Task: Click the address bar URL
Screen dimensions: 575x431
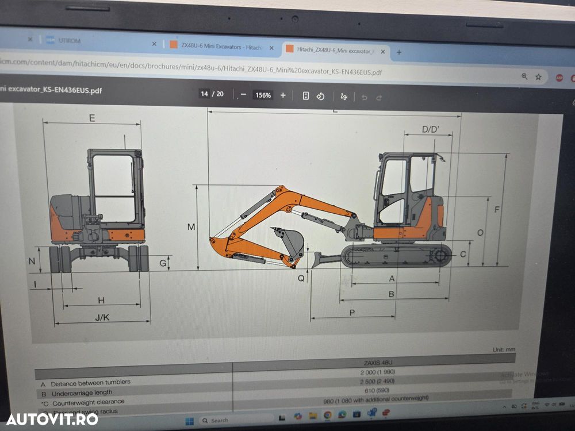Action: click(191, 67)
